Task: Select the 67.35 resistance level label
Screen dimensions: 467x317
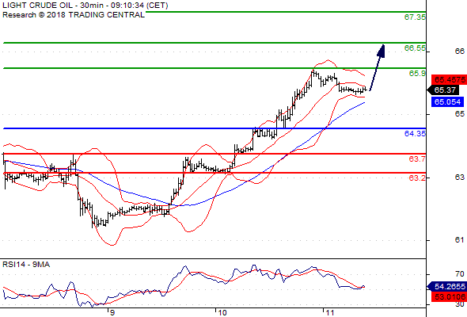Action: [415, 17]
